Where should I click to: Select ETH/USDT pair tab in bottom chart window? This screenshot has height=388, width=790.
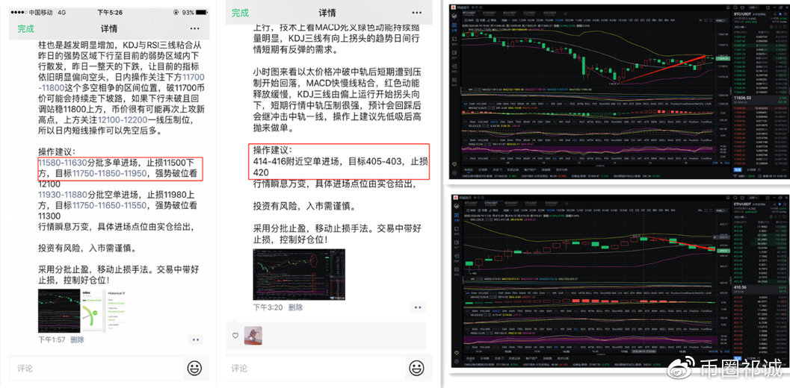491,203
